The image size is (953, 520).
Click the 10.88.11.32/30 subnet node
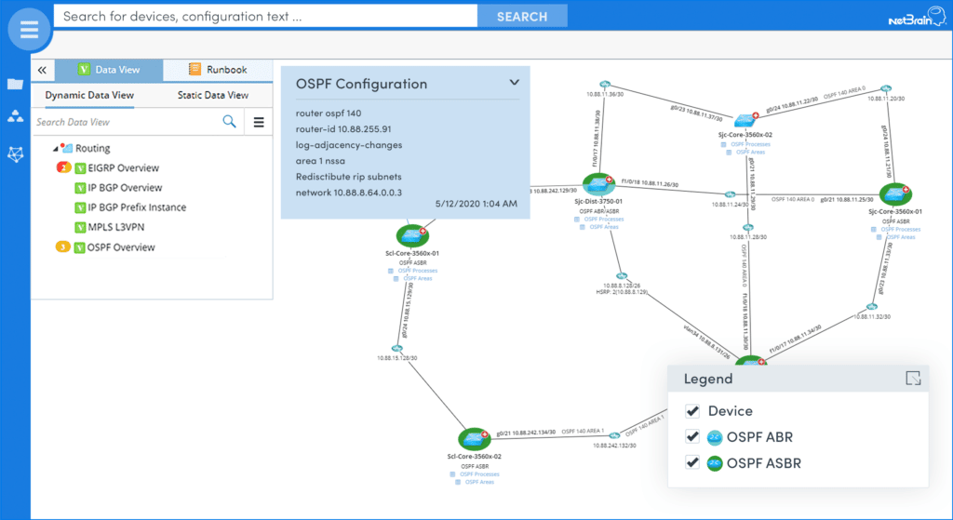point(871,307)
